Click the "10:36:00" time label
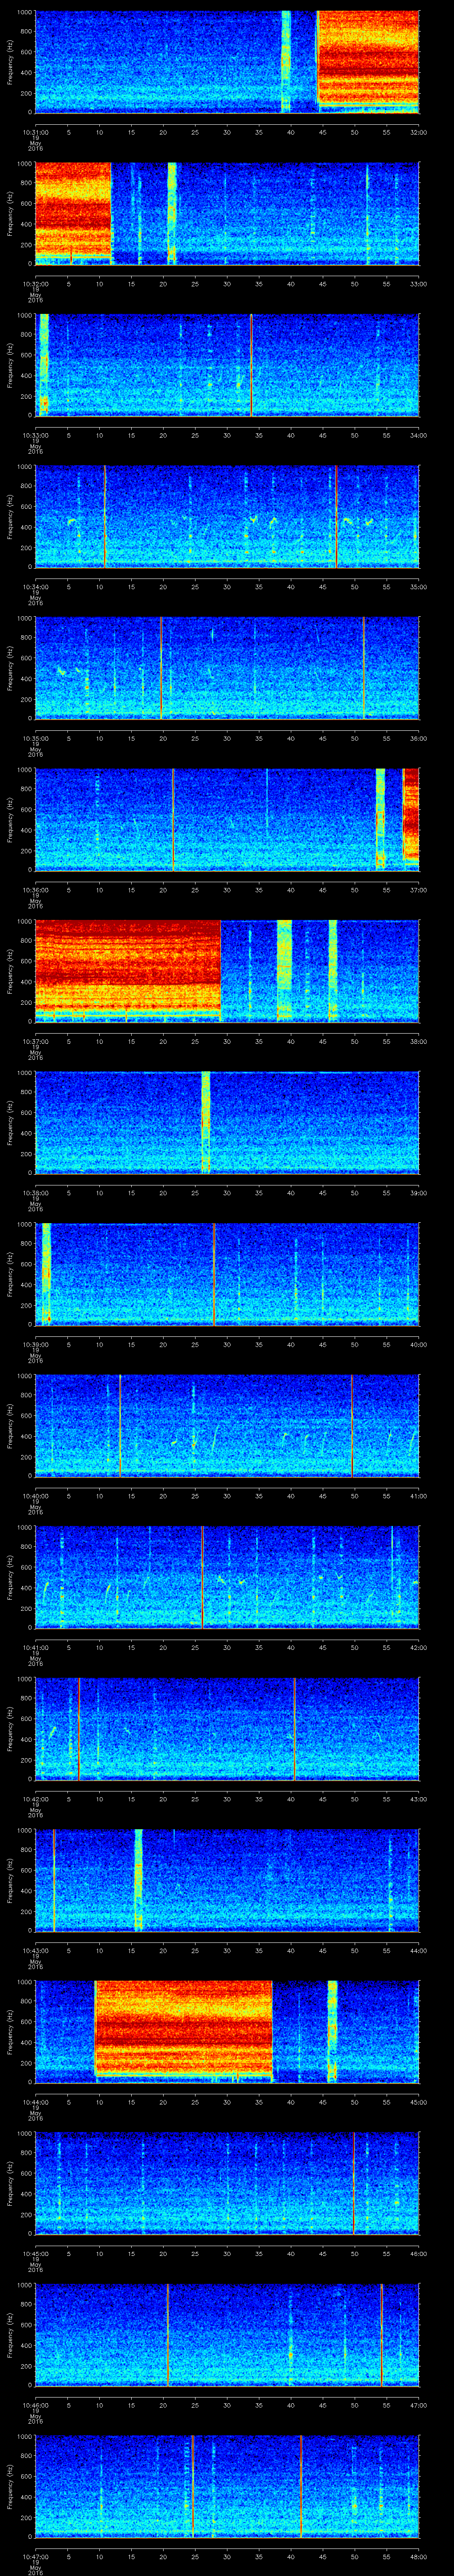This screenshot has width=454, height=2576. [36, 890]
